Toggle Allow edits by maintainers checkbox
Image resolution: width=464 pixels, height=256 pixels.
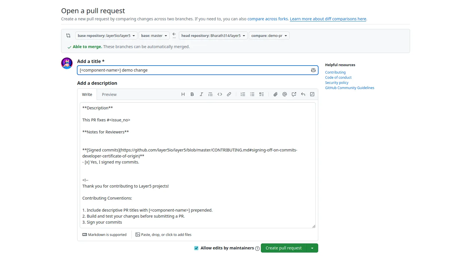click(x=196, y=248)
